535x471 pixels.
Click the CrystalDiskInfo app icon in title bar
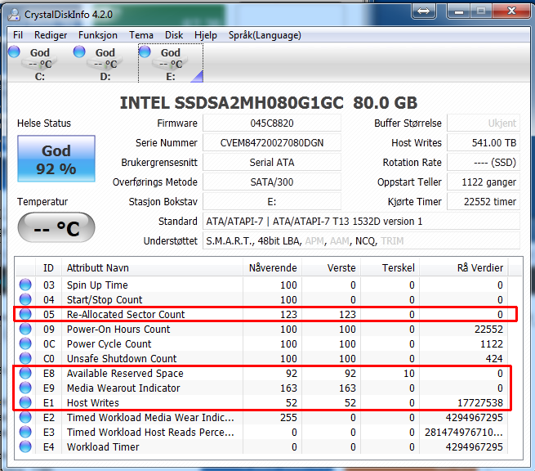coord(14,12)
